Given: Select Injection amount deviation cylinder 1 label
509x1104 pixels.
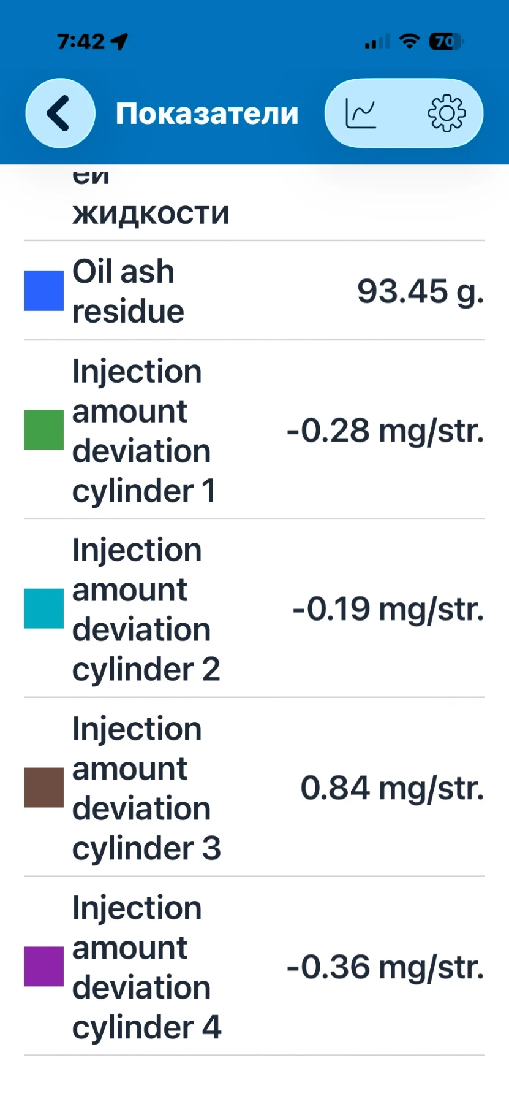Looking at the screenshot, I should pos(144,431).
